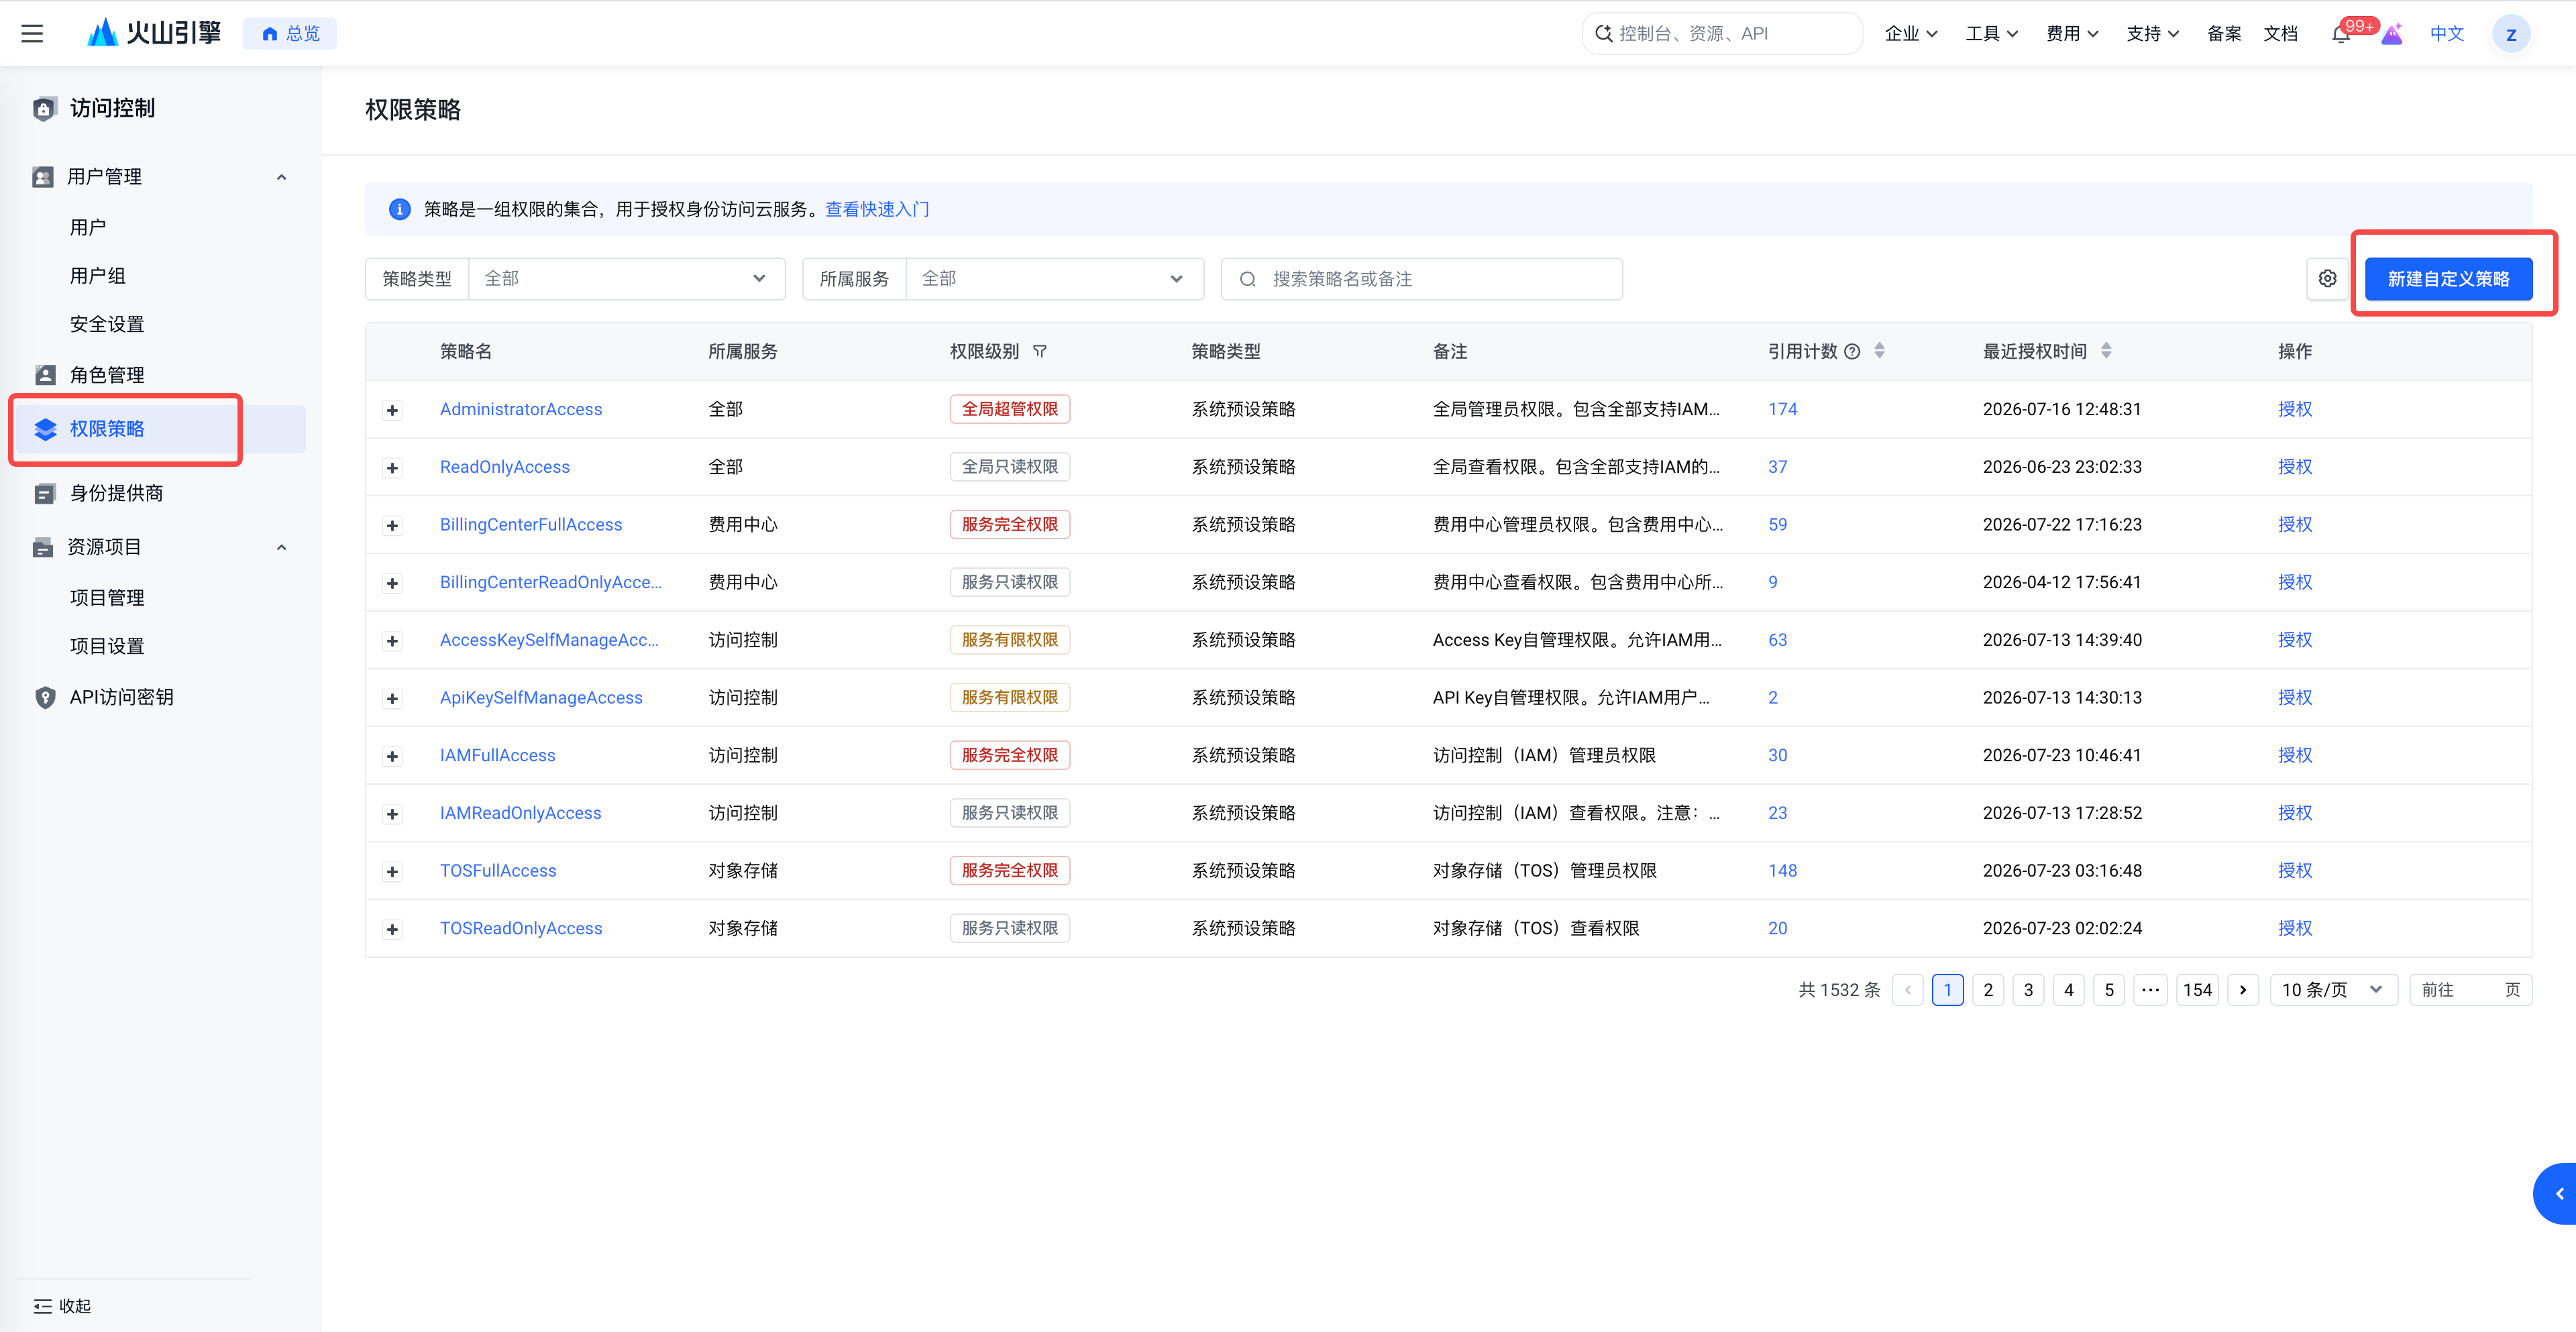Click reference count 174 for AdministratorAccess

(1782, 410)
